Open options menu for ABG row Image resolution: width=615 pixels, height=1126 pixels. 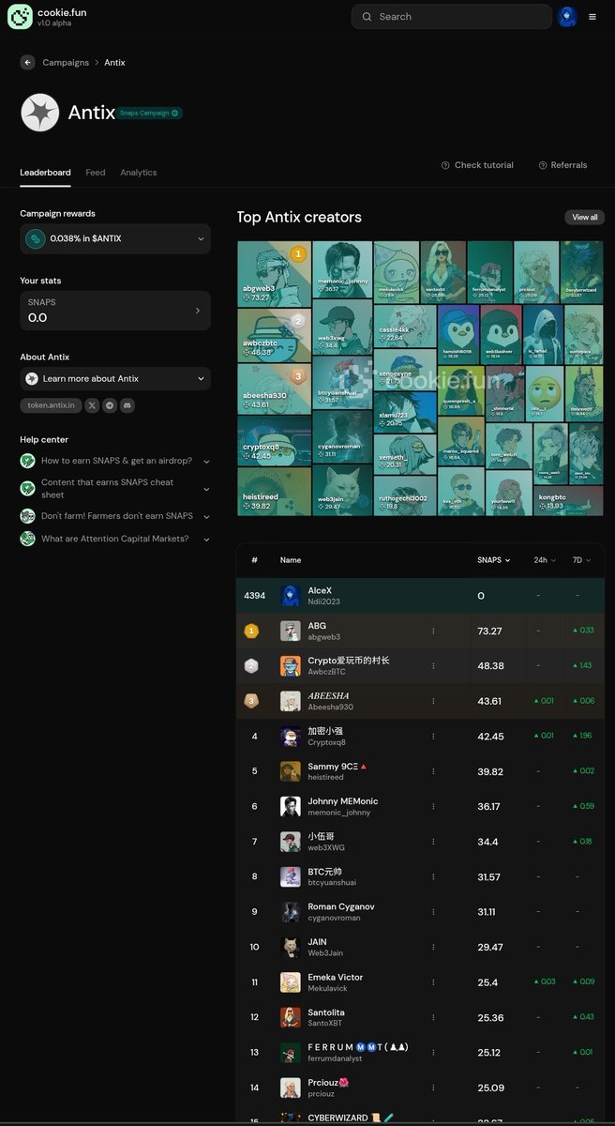tap(433, 631)
